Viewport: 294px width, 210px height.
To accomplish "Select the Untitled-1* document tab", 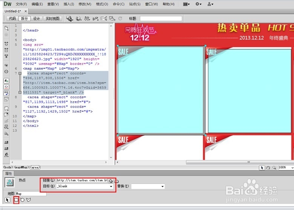I will 13,11.
